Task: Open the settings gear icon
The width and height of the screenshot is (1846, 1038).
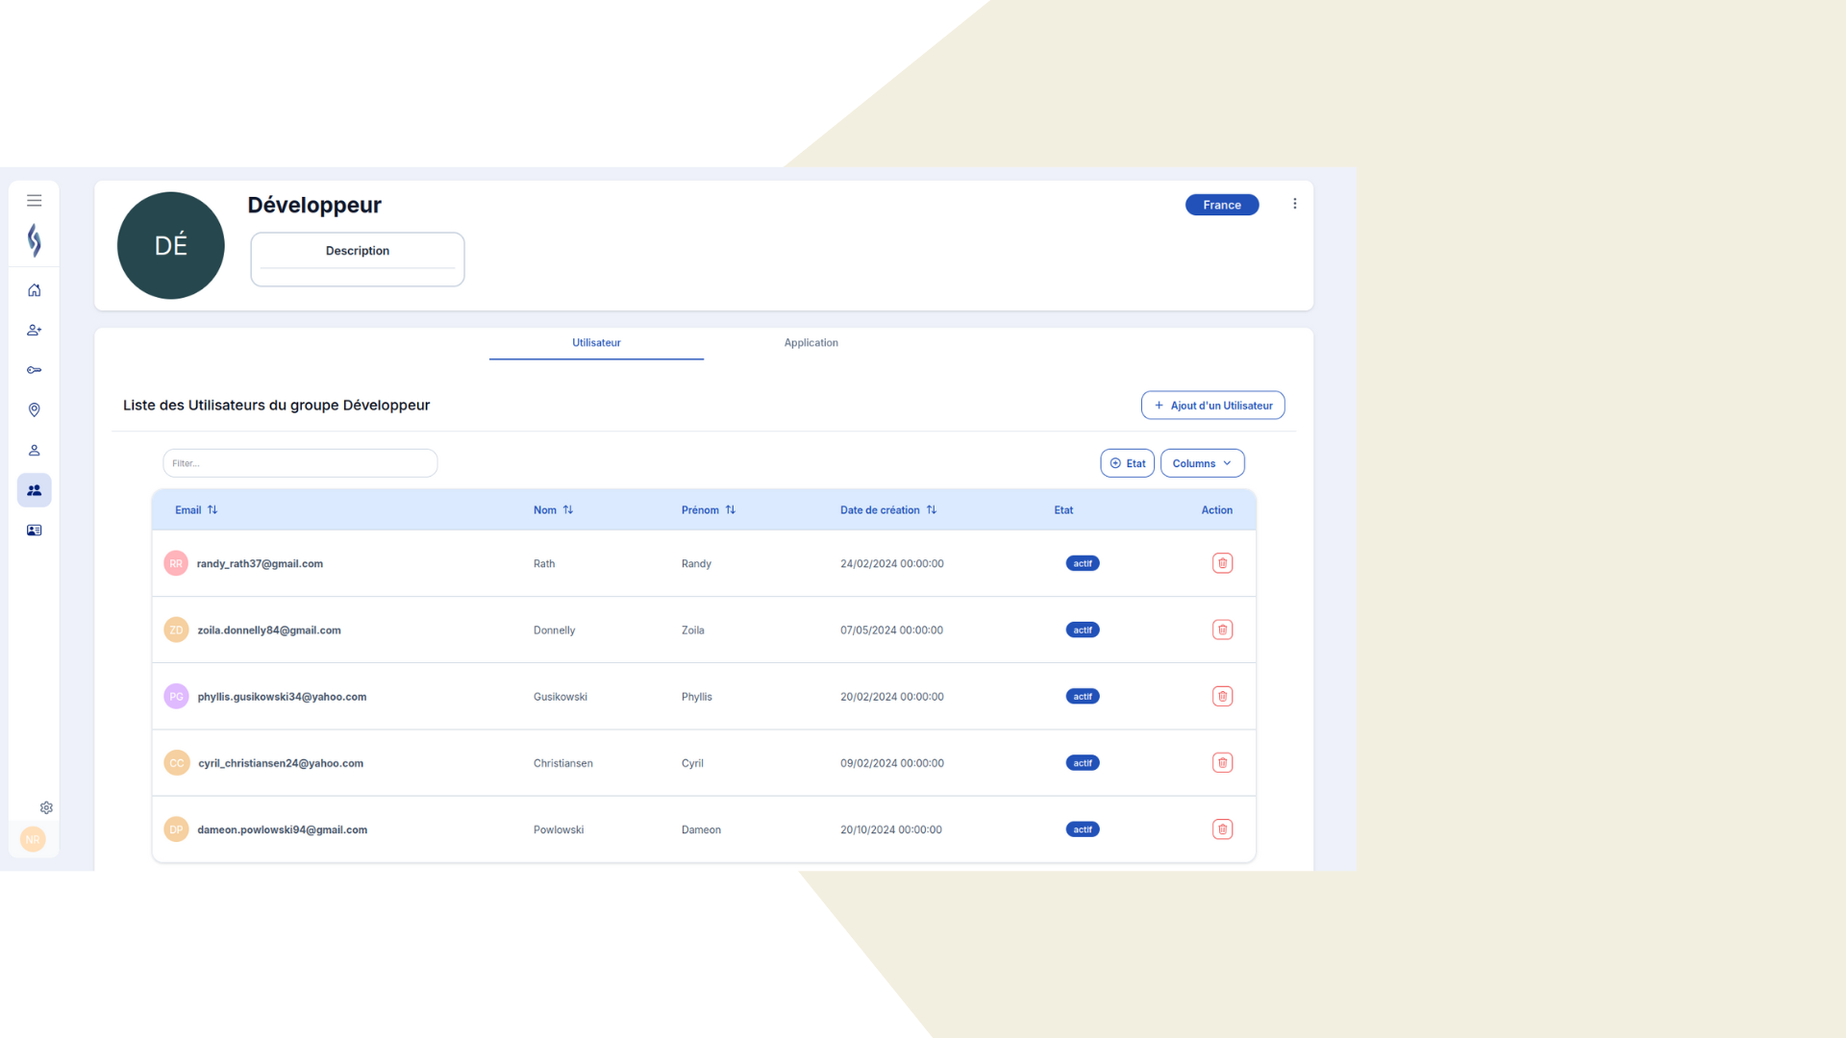Action: pyautogui.click(x=46, y=808)
